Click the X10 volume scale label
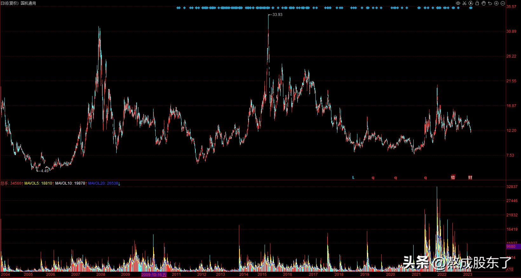 (510, 269)
